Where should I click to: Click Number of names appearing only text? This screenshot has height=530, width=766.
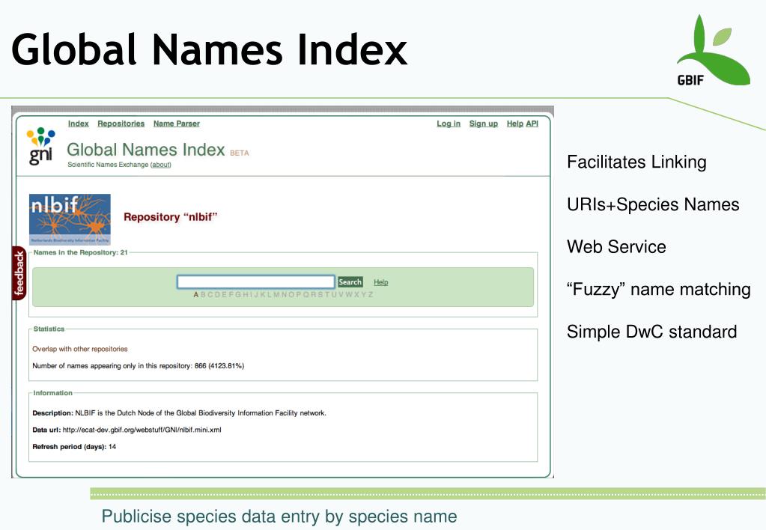tap(139, 365)
